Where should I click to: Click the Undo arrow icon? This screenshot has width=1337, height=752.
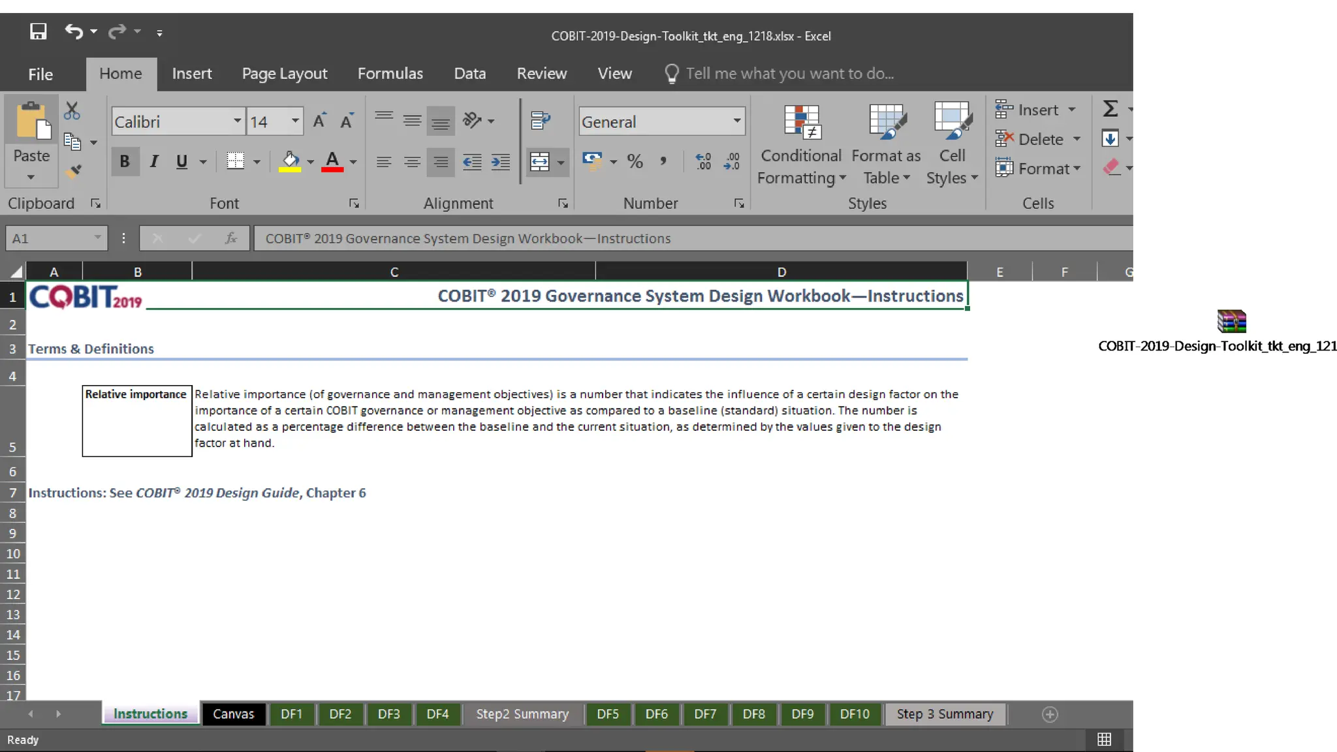(x=73, y=31)
